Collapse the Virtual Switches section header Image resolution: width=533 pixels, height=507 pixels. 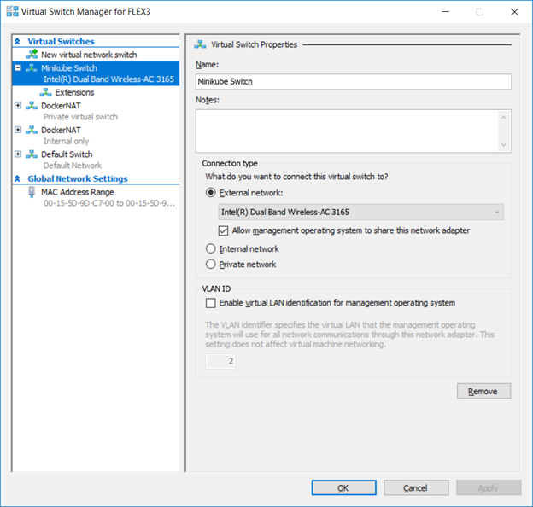pyautogui.click(x=18, y=42)
